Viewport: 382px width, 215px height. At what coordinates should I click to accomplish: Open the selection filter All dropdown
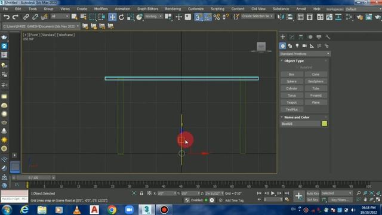[60, 16]
